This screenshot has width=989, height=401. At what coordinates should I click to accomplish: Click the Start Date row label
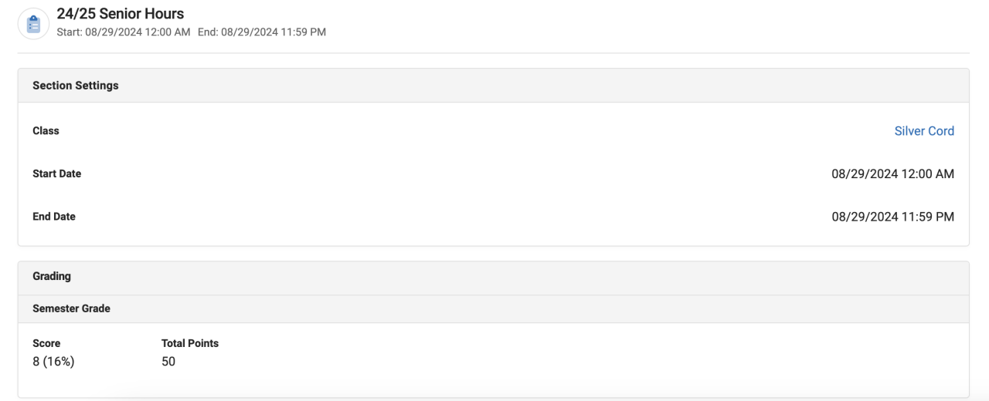[x=56, y=174]
